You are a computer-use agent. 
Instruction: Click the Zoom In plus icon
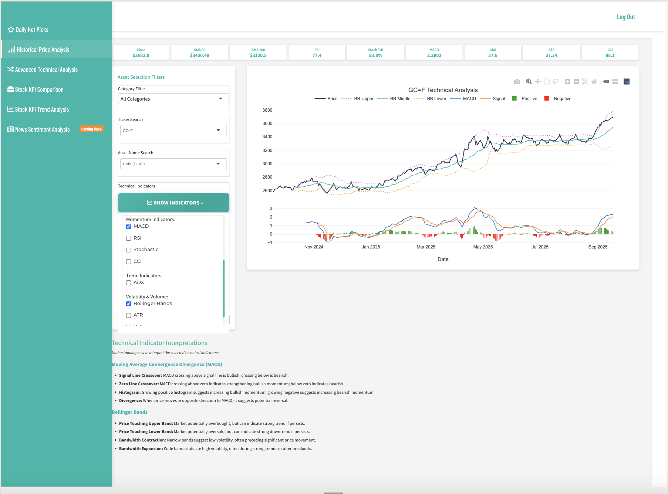567,82
